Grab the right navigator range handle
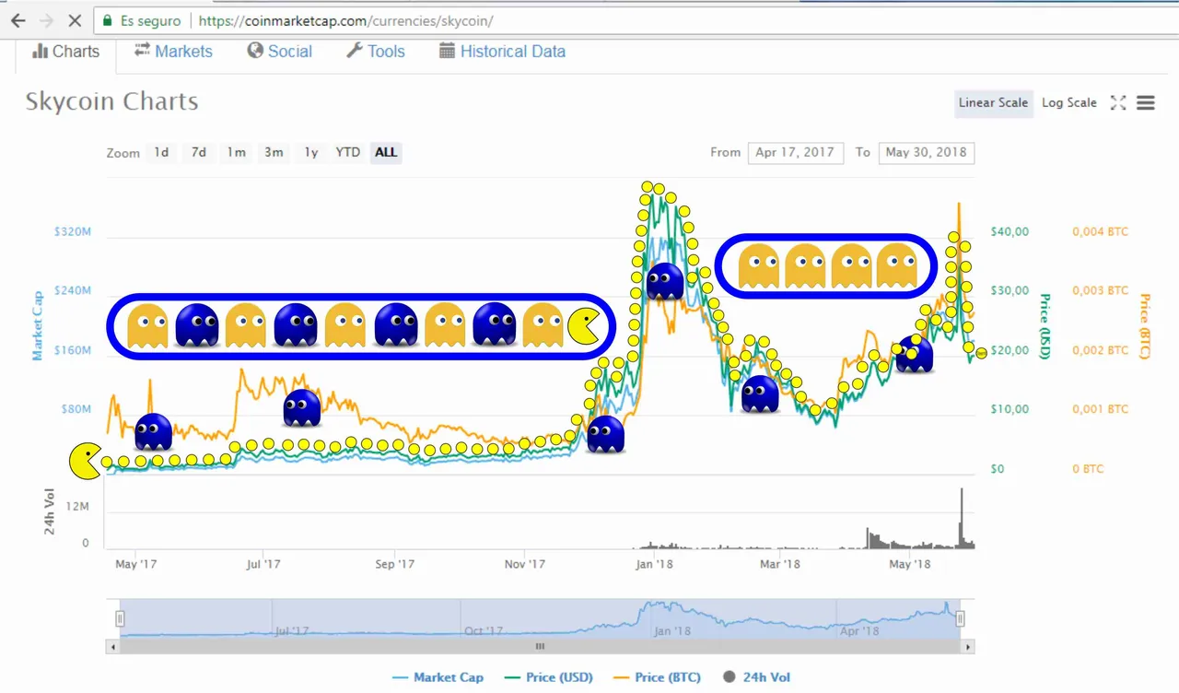 coord(961,618)
